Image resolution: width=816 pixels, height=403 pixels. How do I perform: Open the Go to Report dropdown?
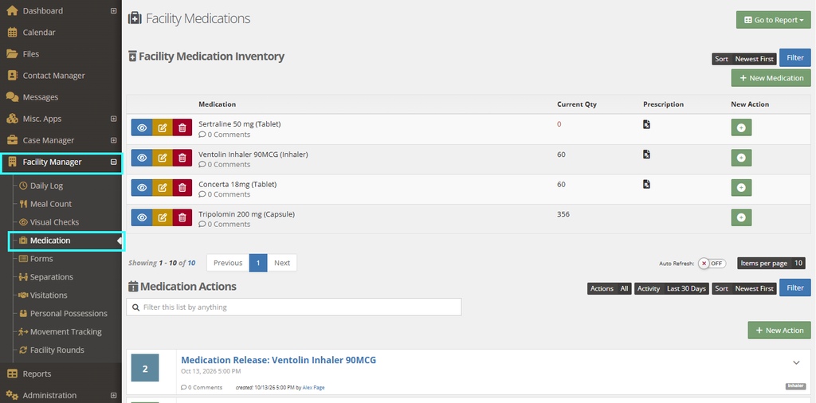pos(773,20)
